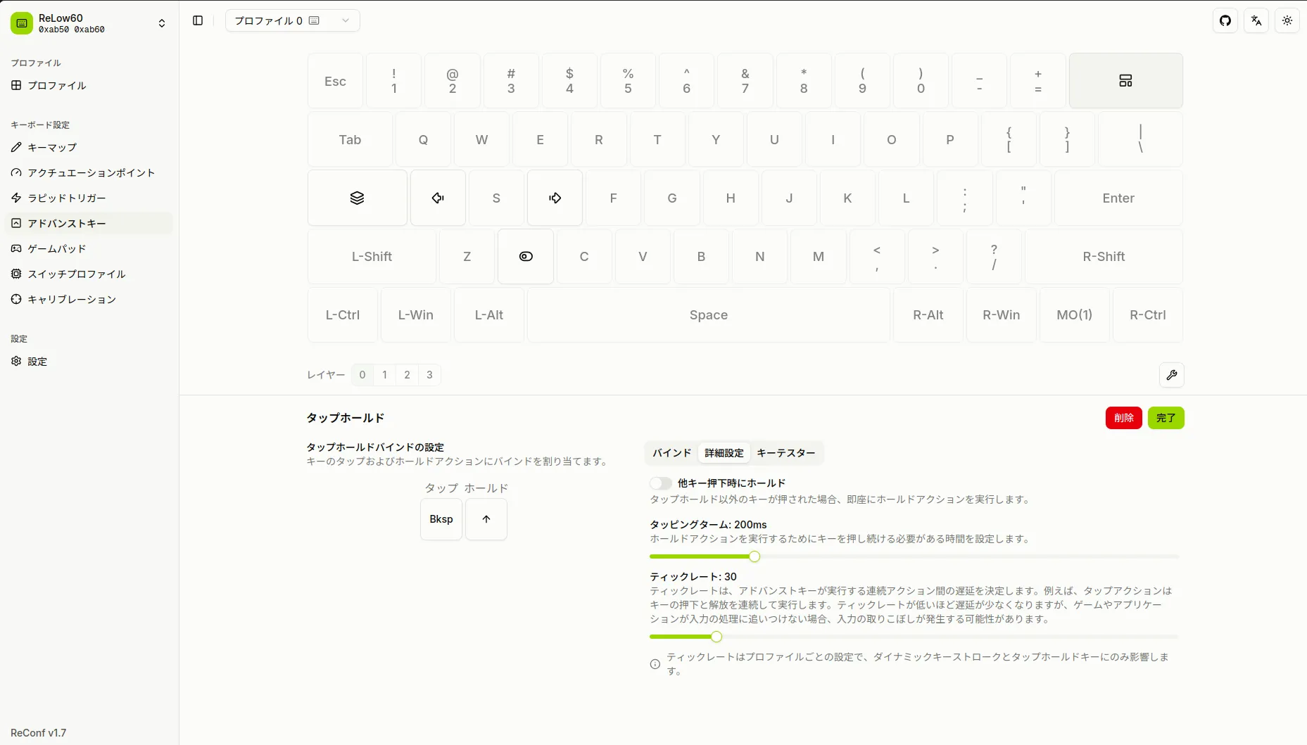Select the layout key icon next to equals
Screen dimensions: 1307x745
[1125, 81]
